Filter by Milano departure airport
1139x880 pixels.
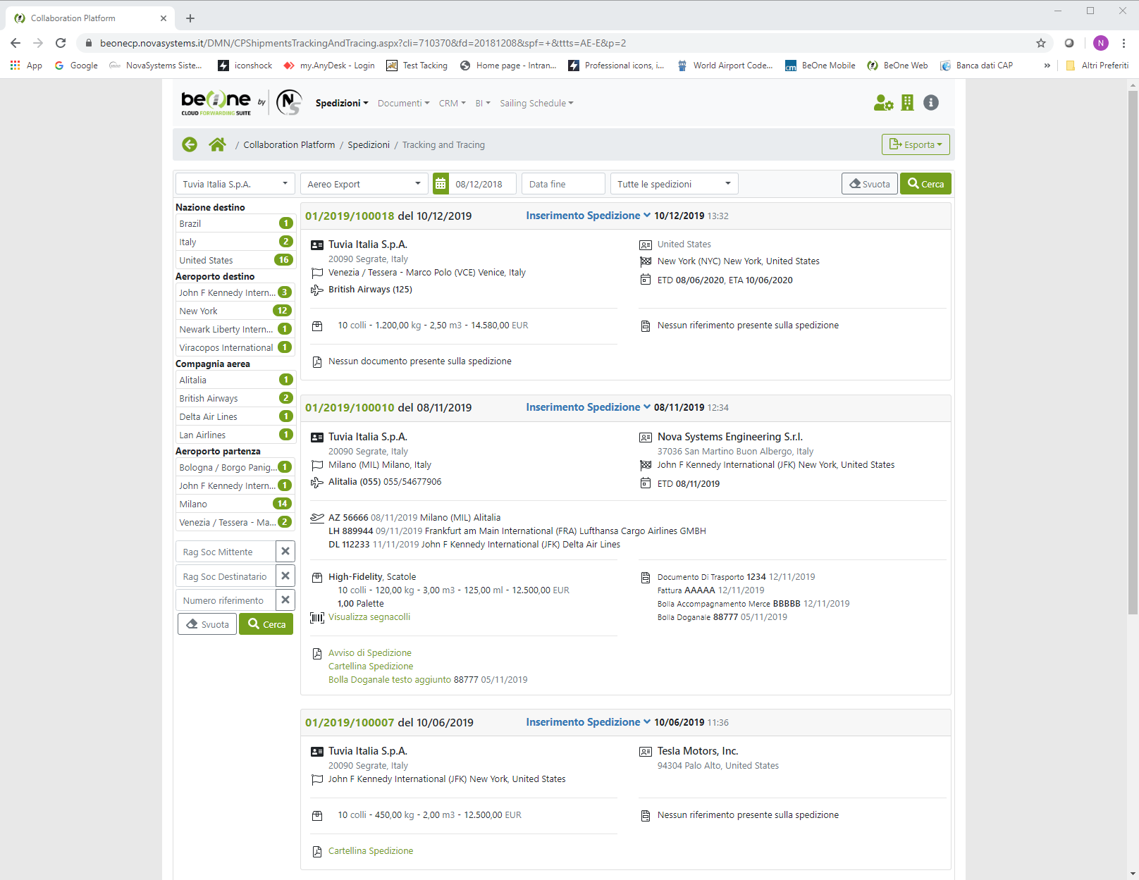[x=235, y=504]
